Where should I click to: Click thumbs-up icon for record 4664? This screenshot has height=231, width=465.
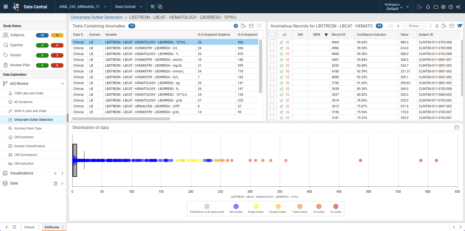tap(281, 42)
